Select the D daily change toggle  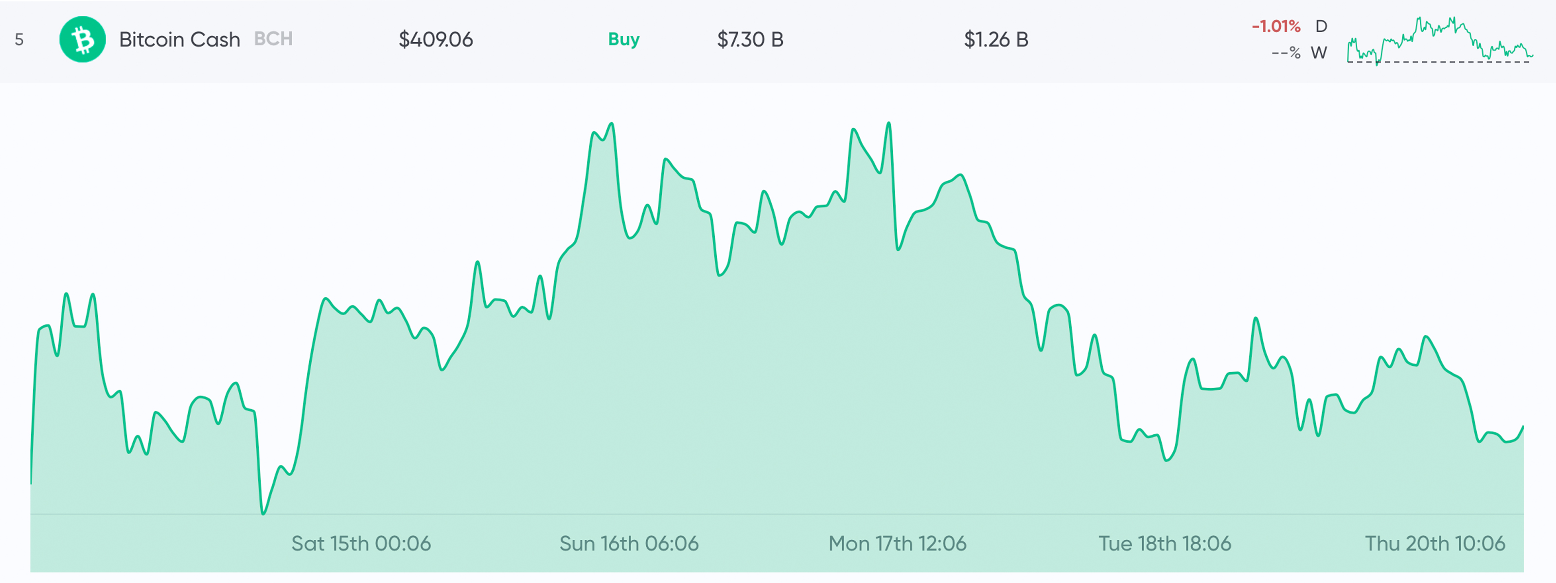click(x=1321, y=26)
